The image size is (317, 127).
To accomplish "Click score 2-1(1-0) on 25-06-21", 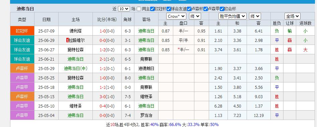I will 107,59.
